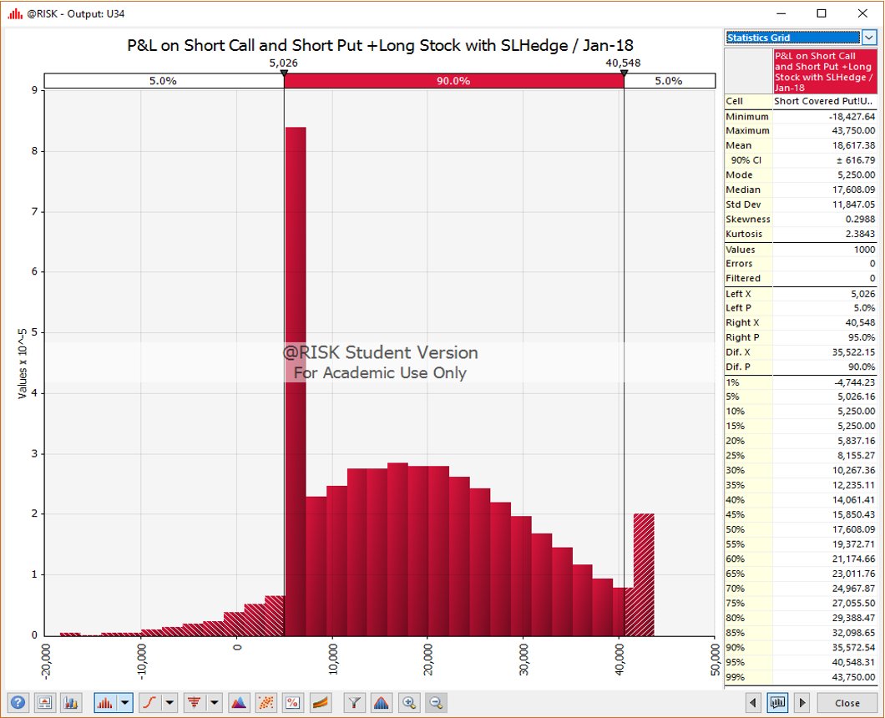Viewport: 885px width, 718px height.
Task: Show the tornado graph
Action: click(x=195, y=703)
